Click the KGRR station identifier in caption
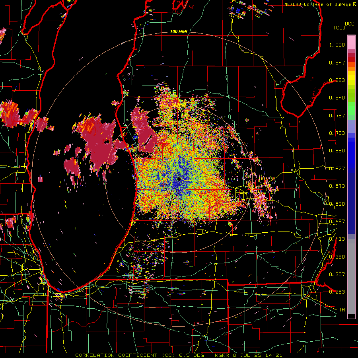 click(223, 355)
